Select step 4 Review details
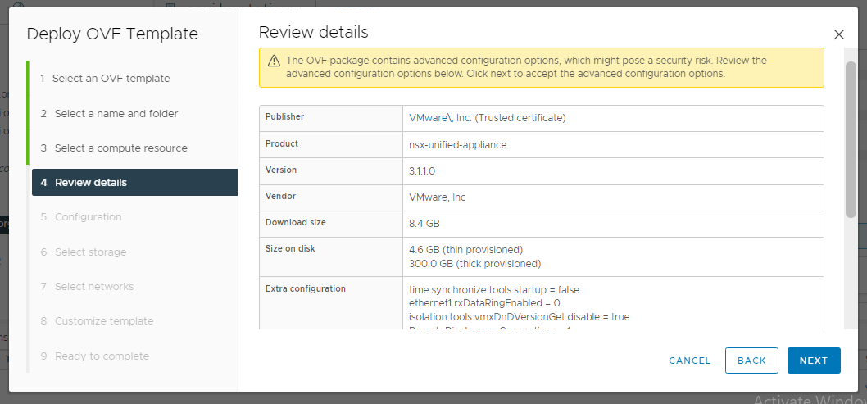 coord(135,183)
